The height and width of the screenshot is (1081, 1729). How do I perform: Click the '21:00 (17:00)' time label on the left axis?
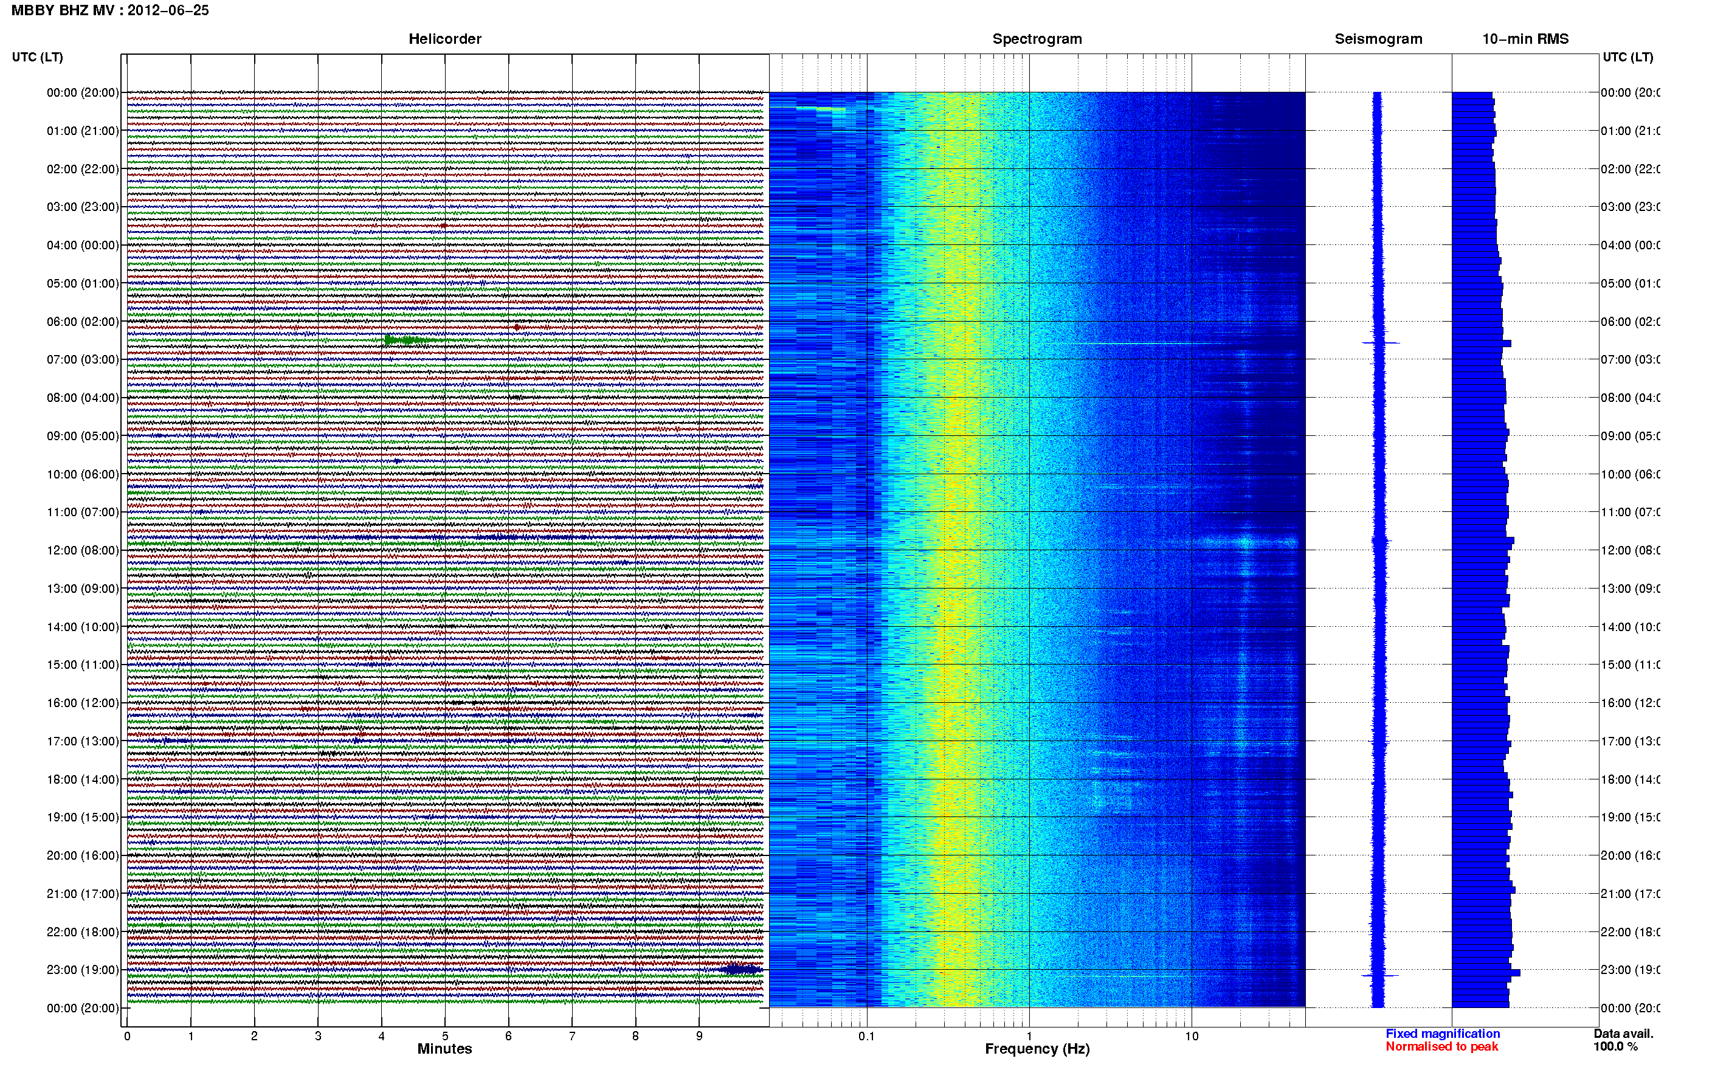pyautogui.click(x=83, y=894)
